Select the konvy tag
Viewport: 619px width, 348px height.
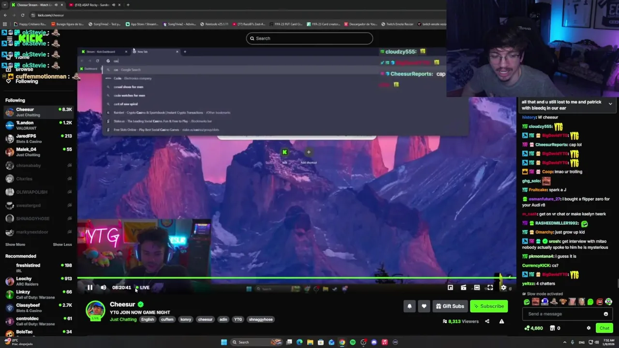point(186,319)
